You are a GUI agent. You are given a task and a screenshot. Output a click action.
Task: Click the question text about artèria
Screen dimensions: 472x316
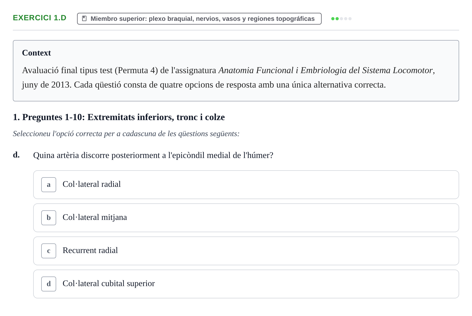point(153,155)
